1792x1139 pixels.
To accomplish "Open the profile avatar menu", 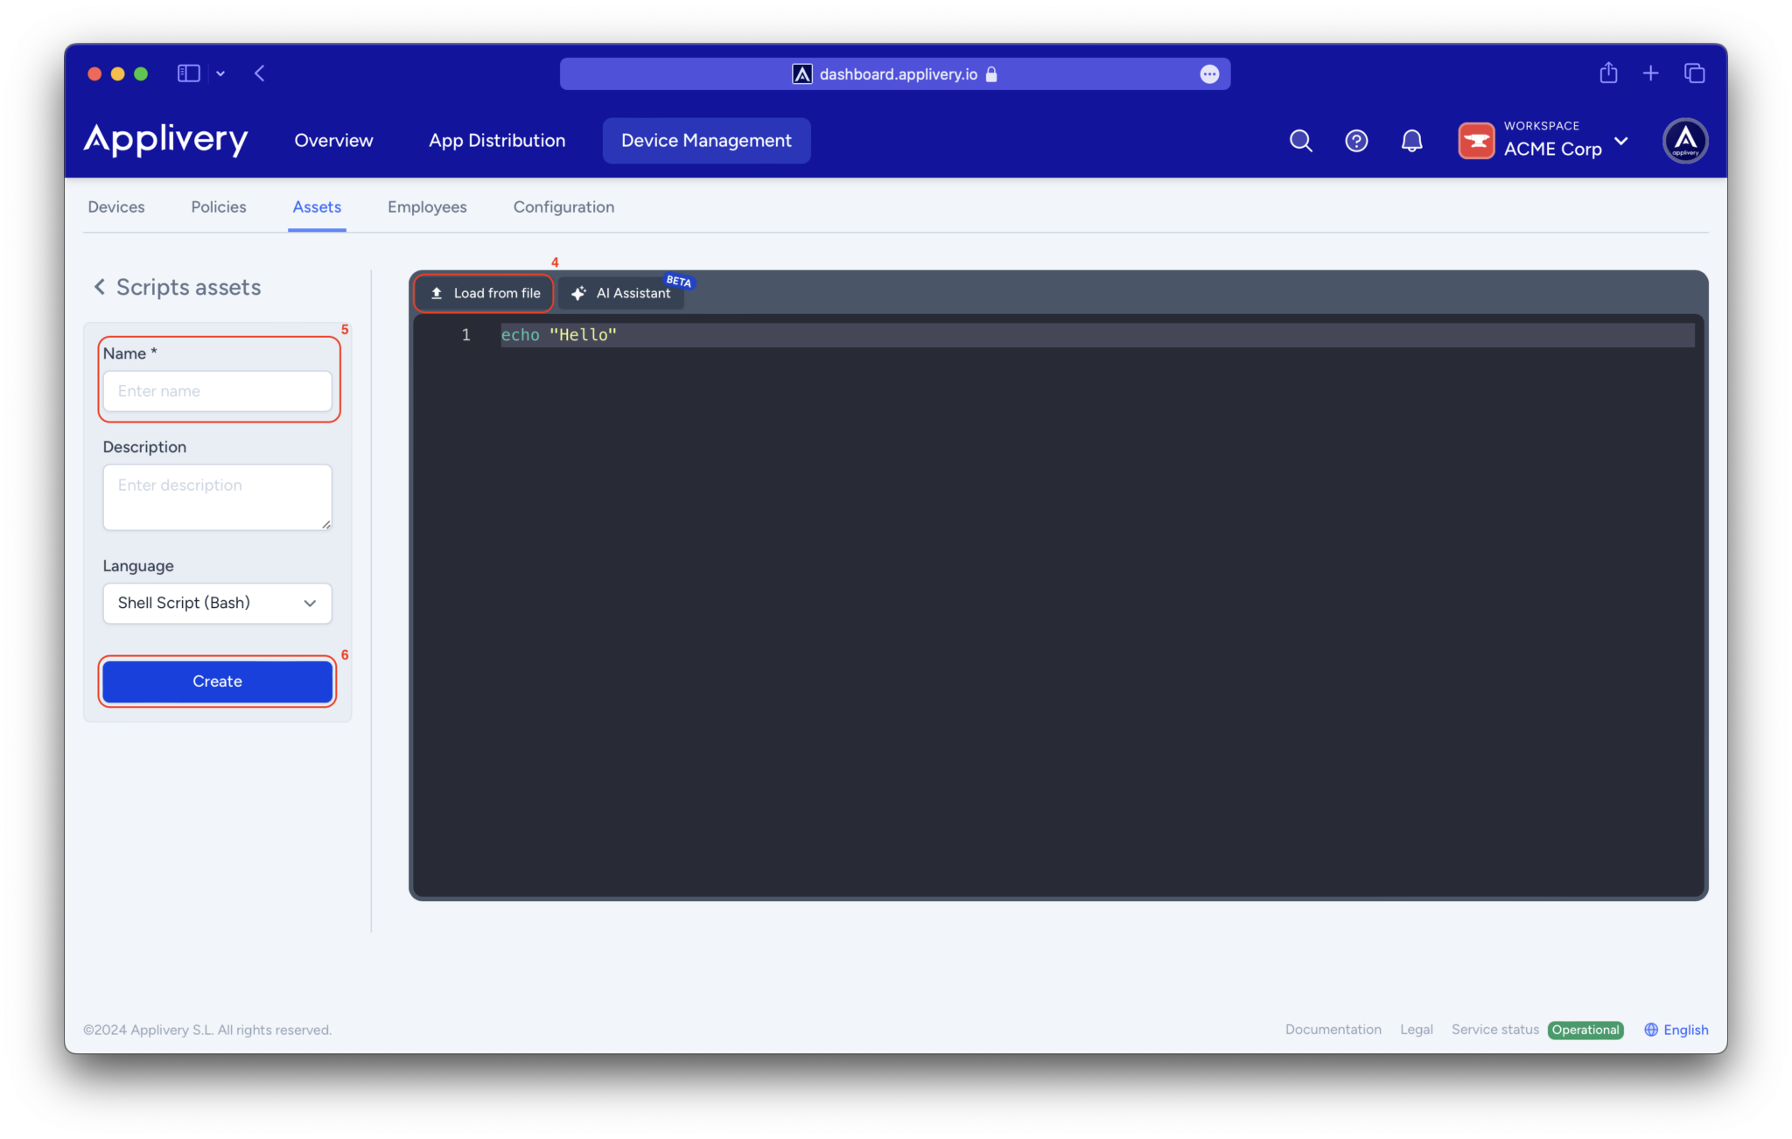I will 1684,140.
